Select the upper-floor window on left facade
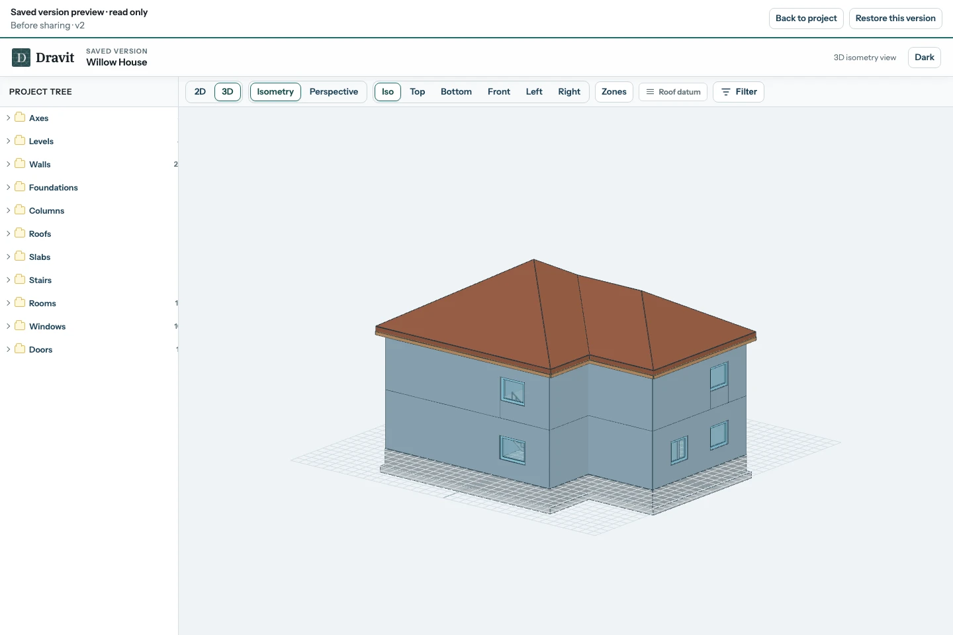953x635 pixels. [x=512, y=392]
